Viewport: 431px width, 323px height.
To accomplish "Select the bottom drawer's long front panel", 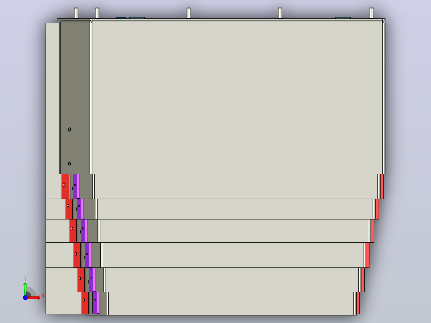I will pos(231,303).
